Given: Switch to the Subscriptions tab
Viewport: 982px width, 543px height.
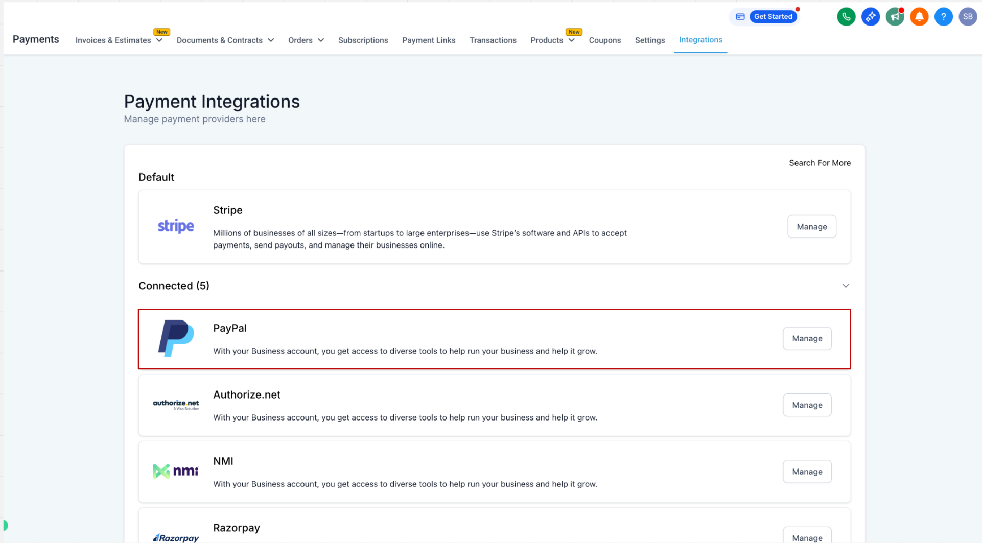Looking at the screenshot, I should 363,40.
